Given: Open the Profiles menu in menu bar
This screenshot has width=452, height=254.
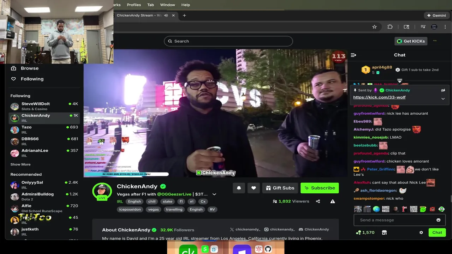Looking at the screenshot, I should (134, 5).
